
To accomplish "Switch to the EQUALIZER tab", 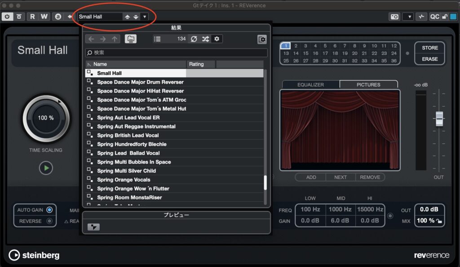I will 310,85.
